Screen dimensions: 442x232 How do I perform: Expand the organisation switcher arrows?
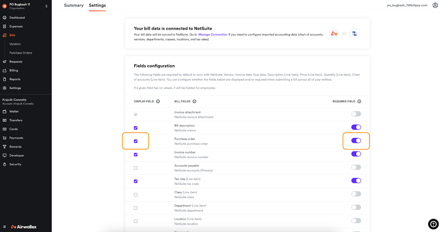[x=46, y=6]
